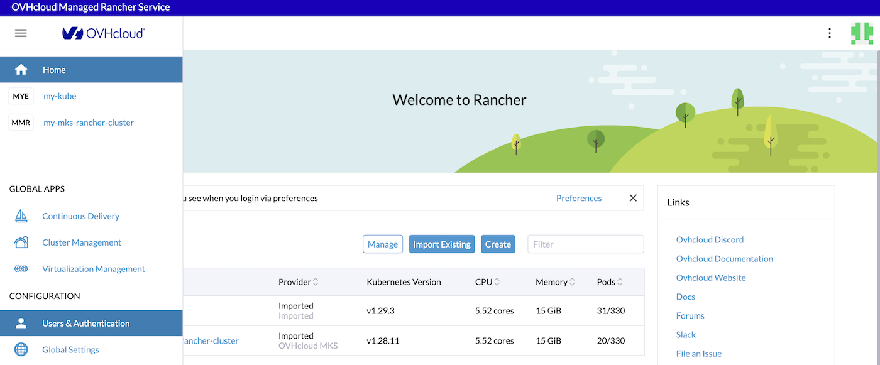Select the Users & Authentication person icon
The width and height of the screenshot is (880, 365).
[21, 323]
